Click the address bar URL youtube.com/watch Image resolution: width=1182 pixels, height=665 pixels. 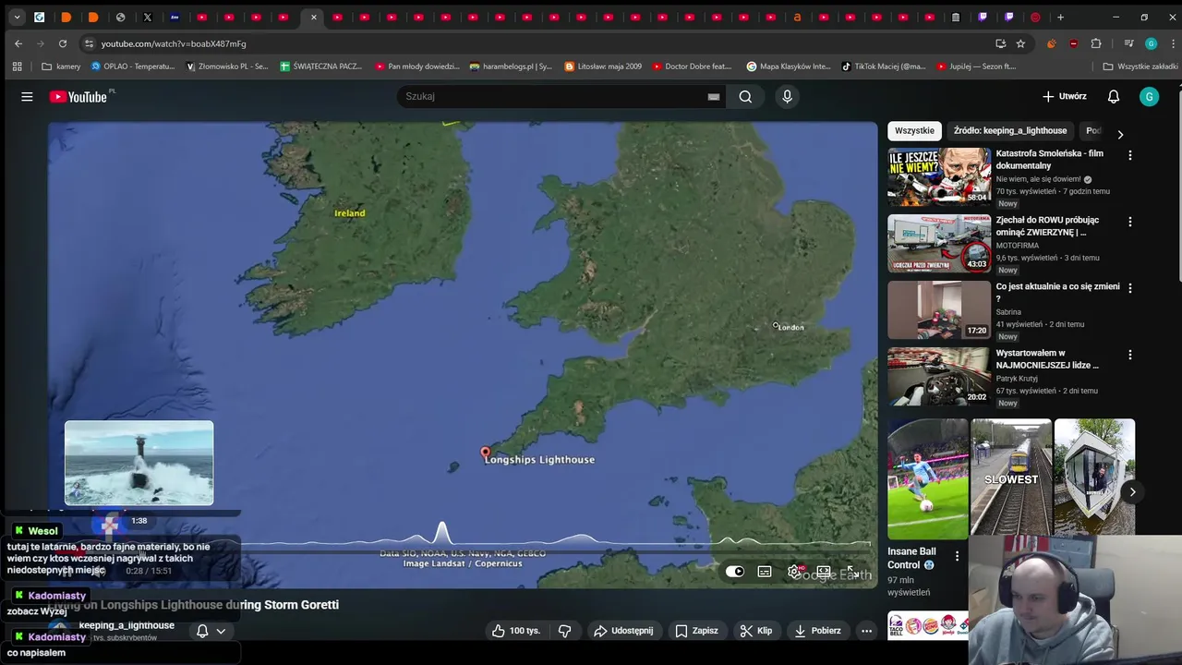pos(174,43)
